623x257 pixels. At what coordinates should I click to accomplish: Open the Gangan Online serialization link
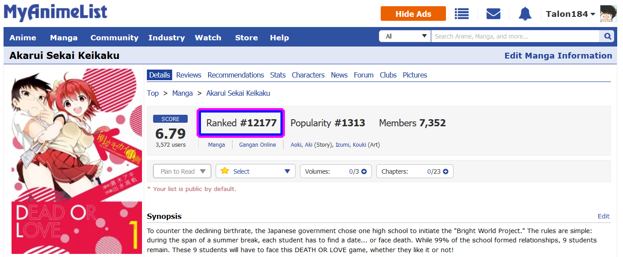point(257,145)
